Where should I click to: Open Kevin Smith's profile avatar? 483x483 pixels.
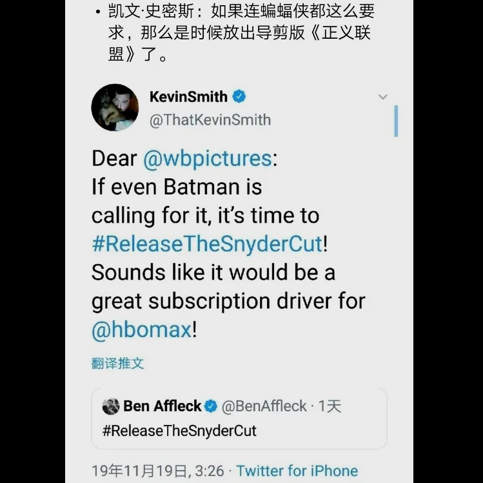[x=115, y=107]
